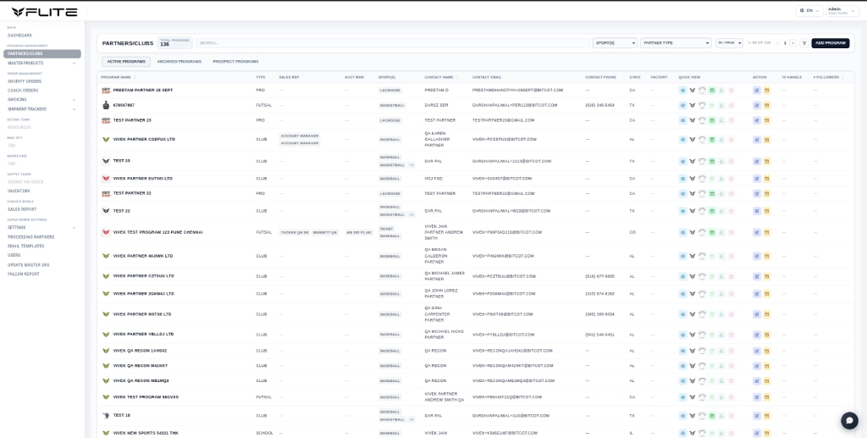Go to next page arrow
The image size is (867, 438).
(x=792, y=43)
